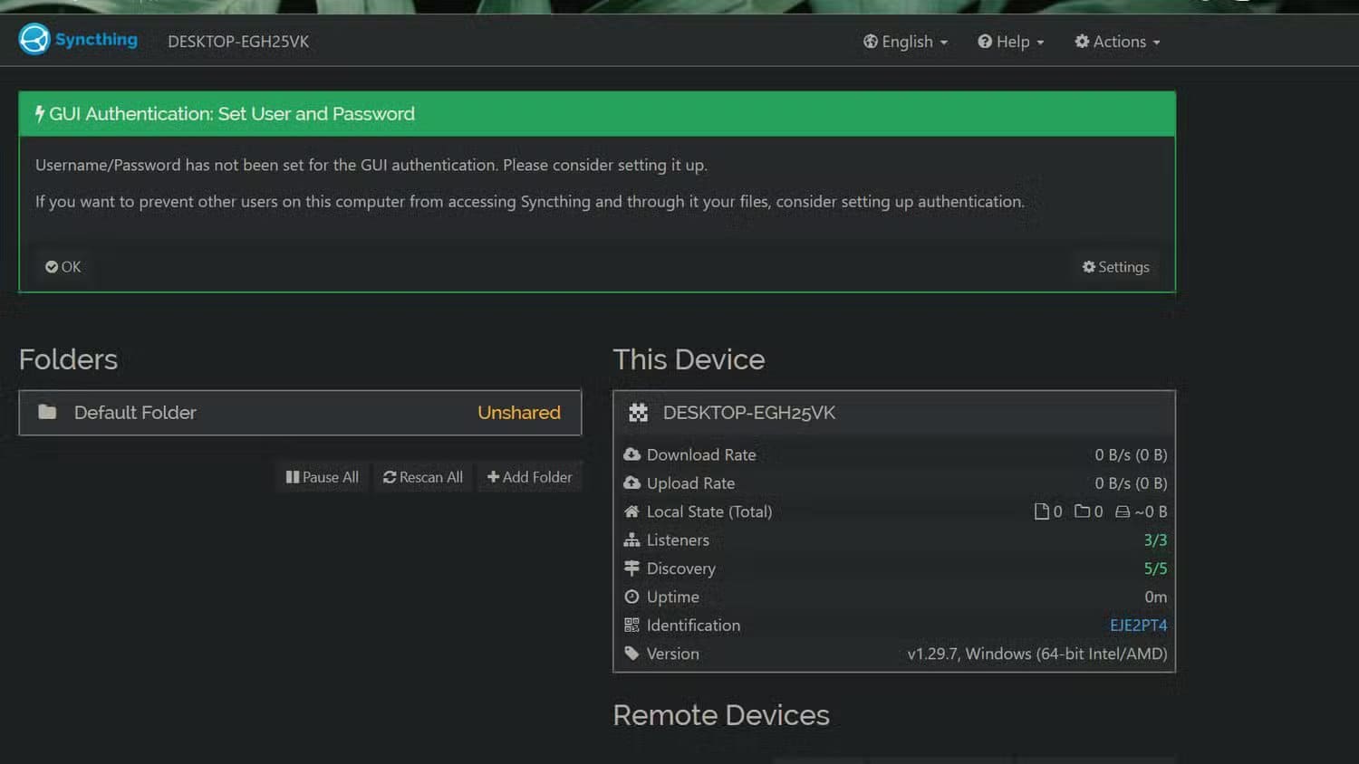The width and height of the screenshot is (1359, 764).
Task: Click the Default Folder folder icon
Action: point(47,413)
